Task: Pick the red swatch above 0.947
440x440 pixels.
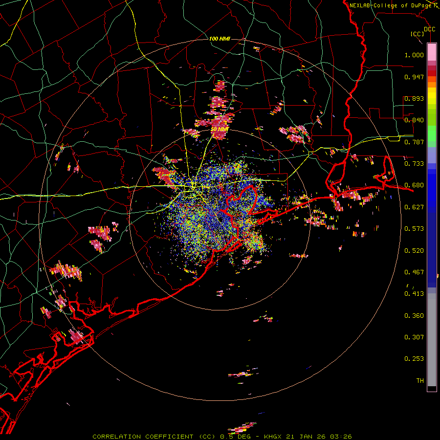Action: (x=432, y=73)
